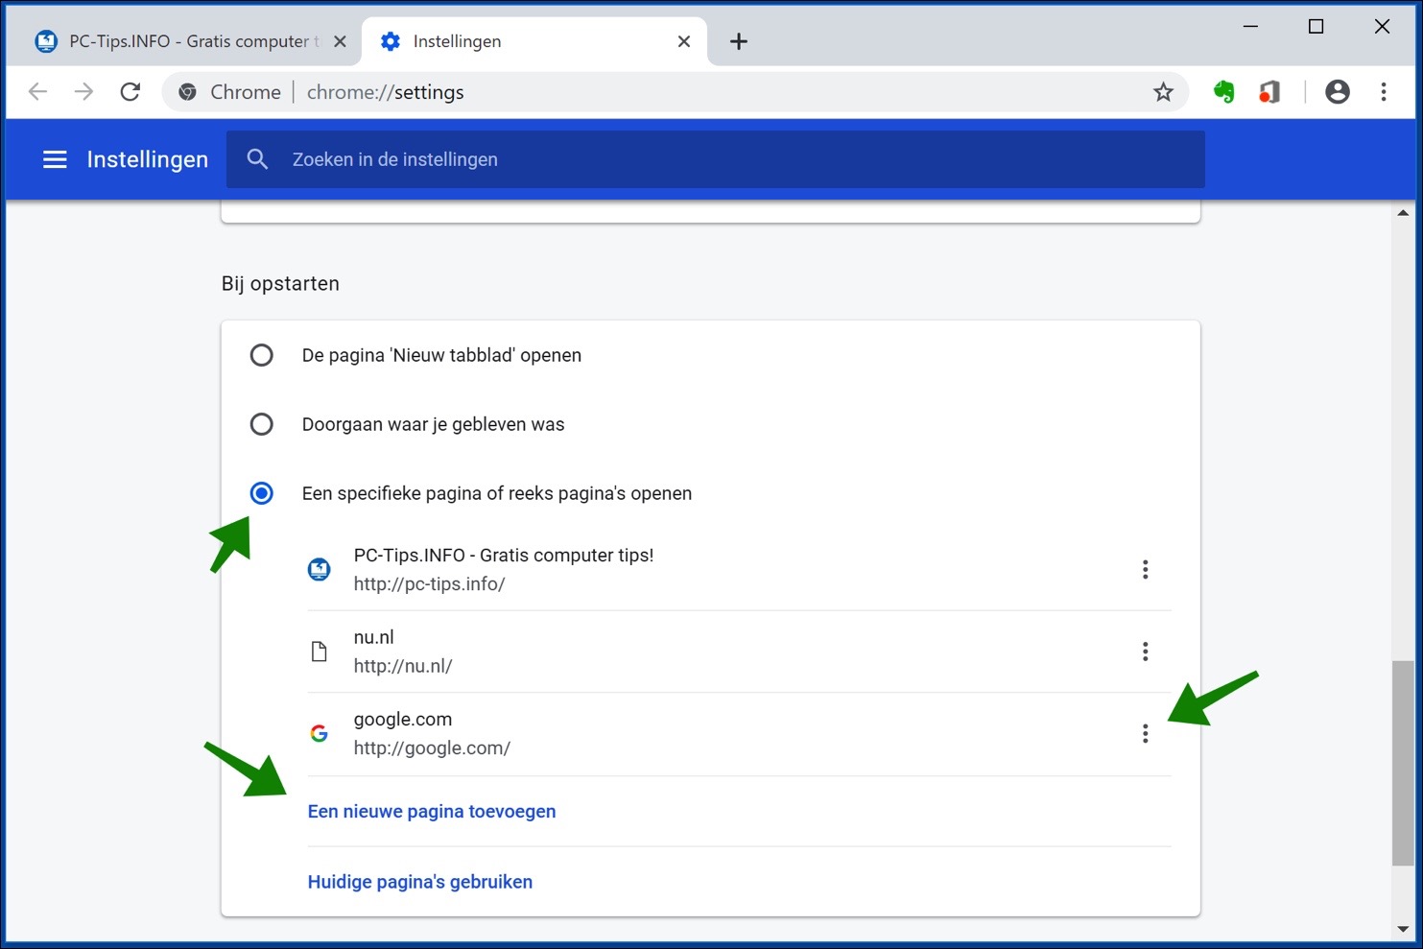Switch to the Instellingen tab
This screenshot has width=1423, height=949.
click(x=535, y=41)
